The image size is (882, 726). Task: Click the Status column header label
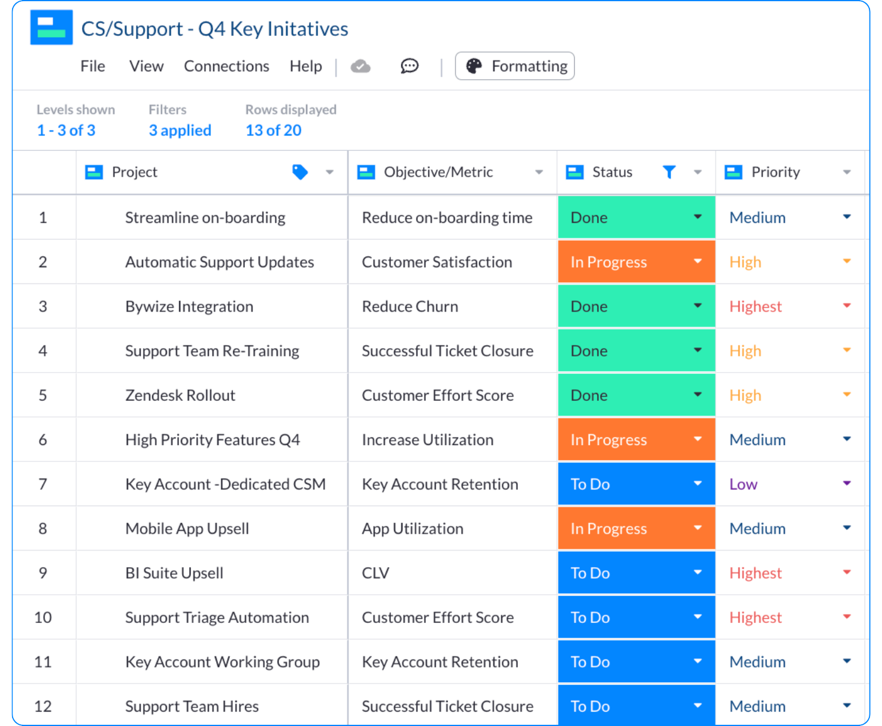tap(612, 172)
